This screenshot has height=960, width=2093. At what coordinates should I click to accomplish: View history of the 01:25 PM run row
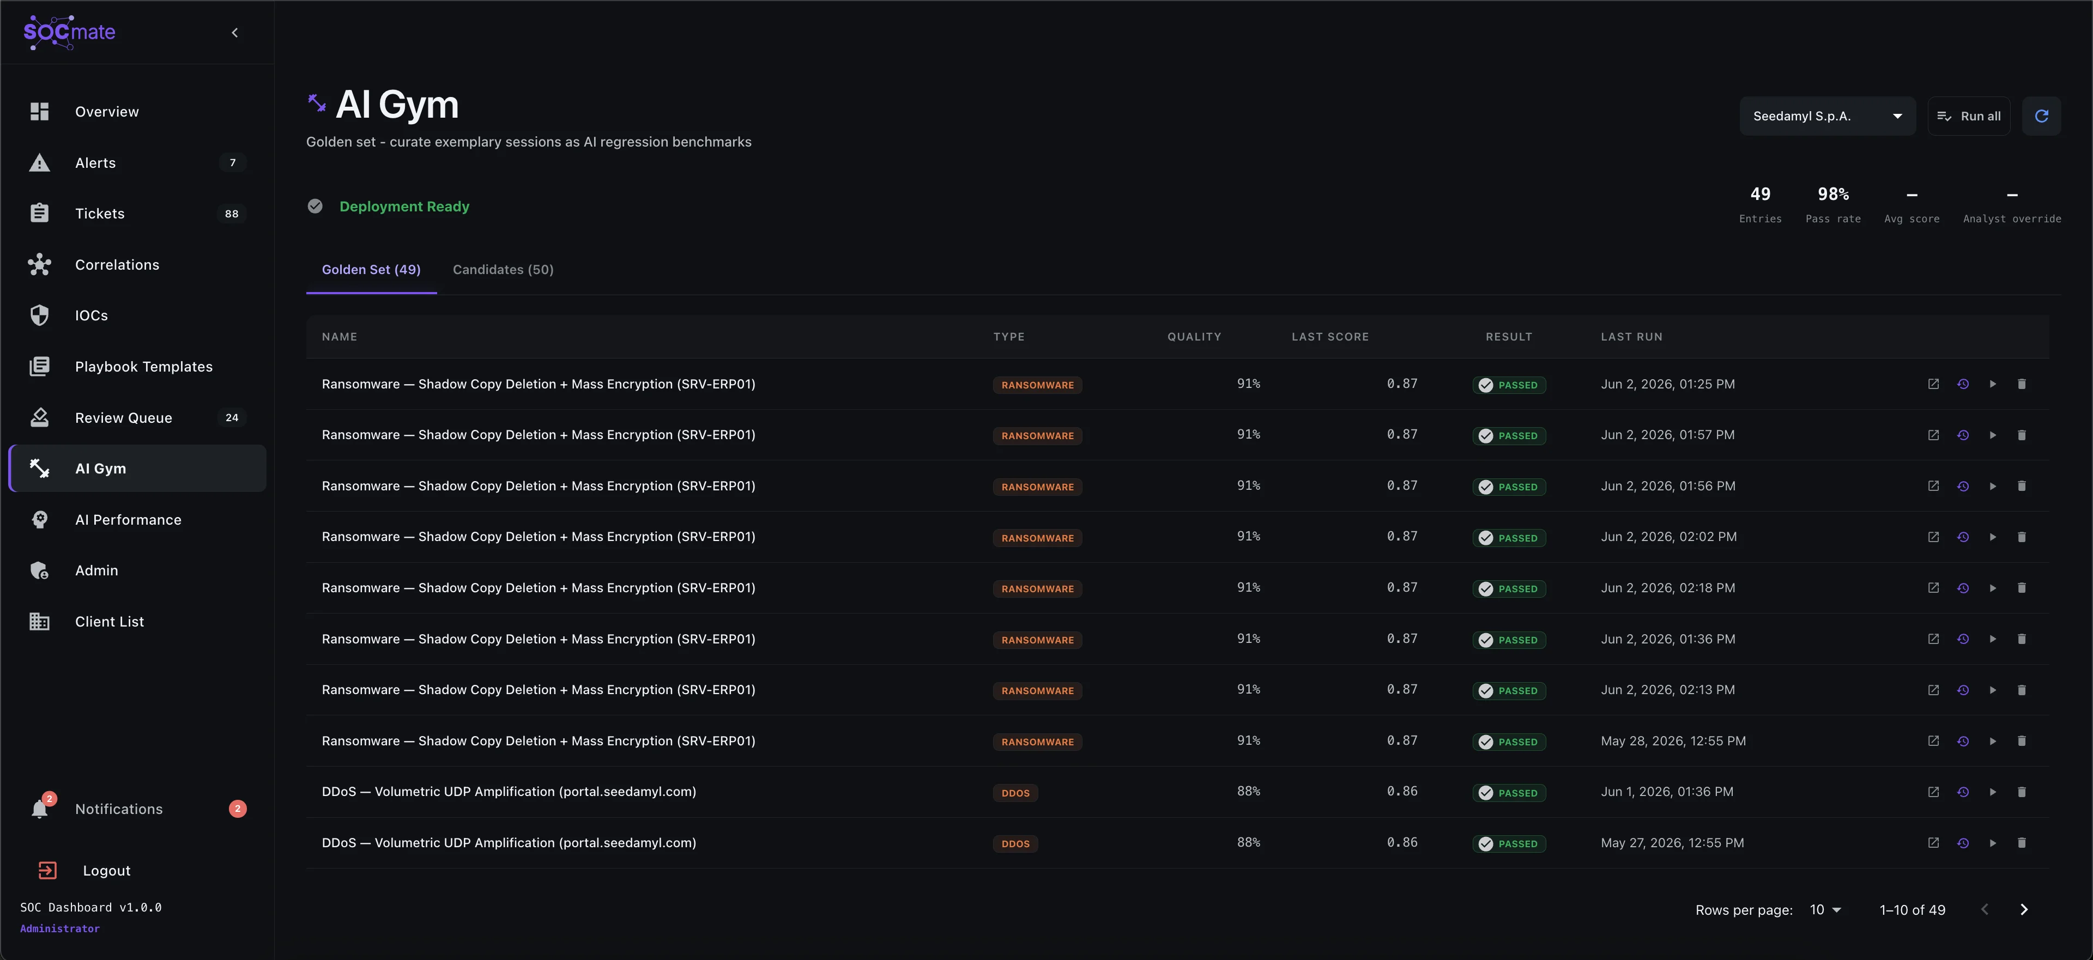tap(1963, 384)
